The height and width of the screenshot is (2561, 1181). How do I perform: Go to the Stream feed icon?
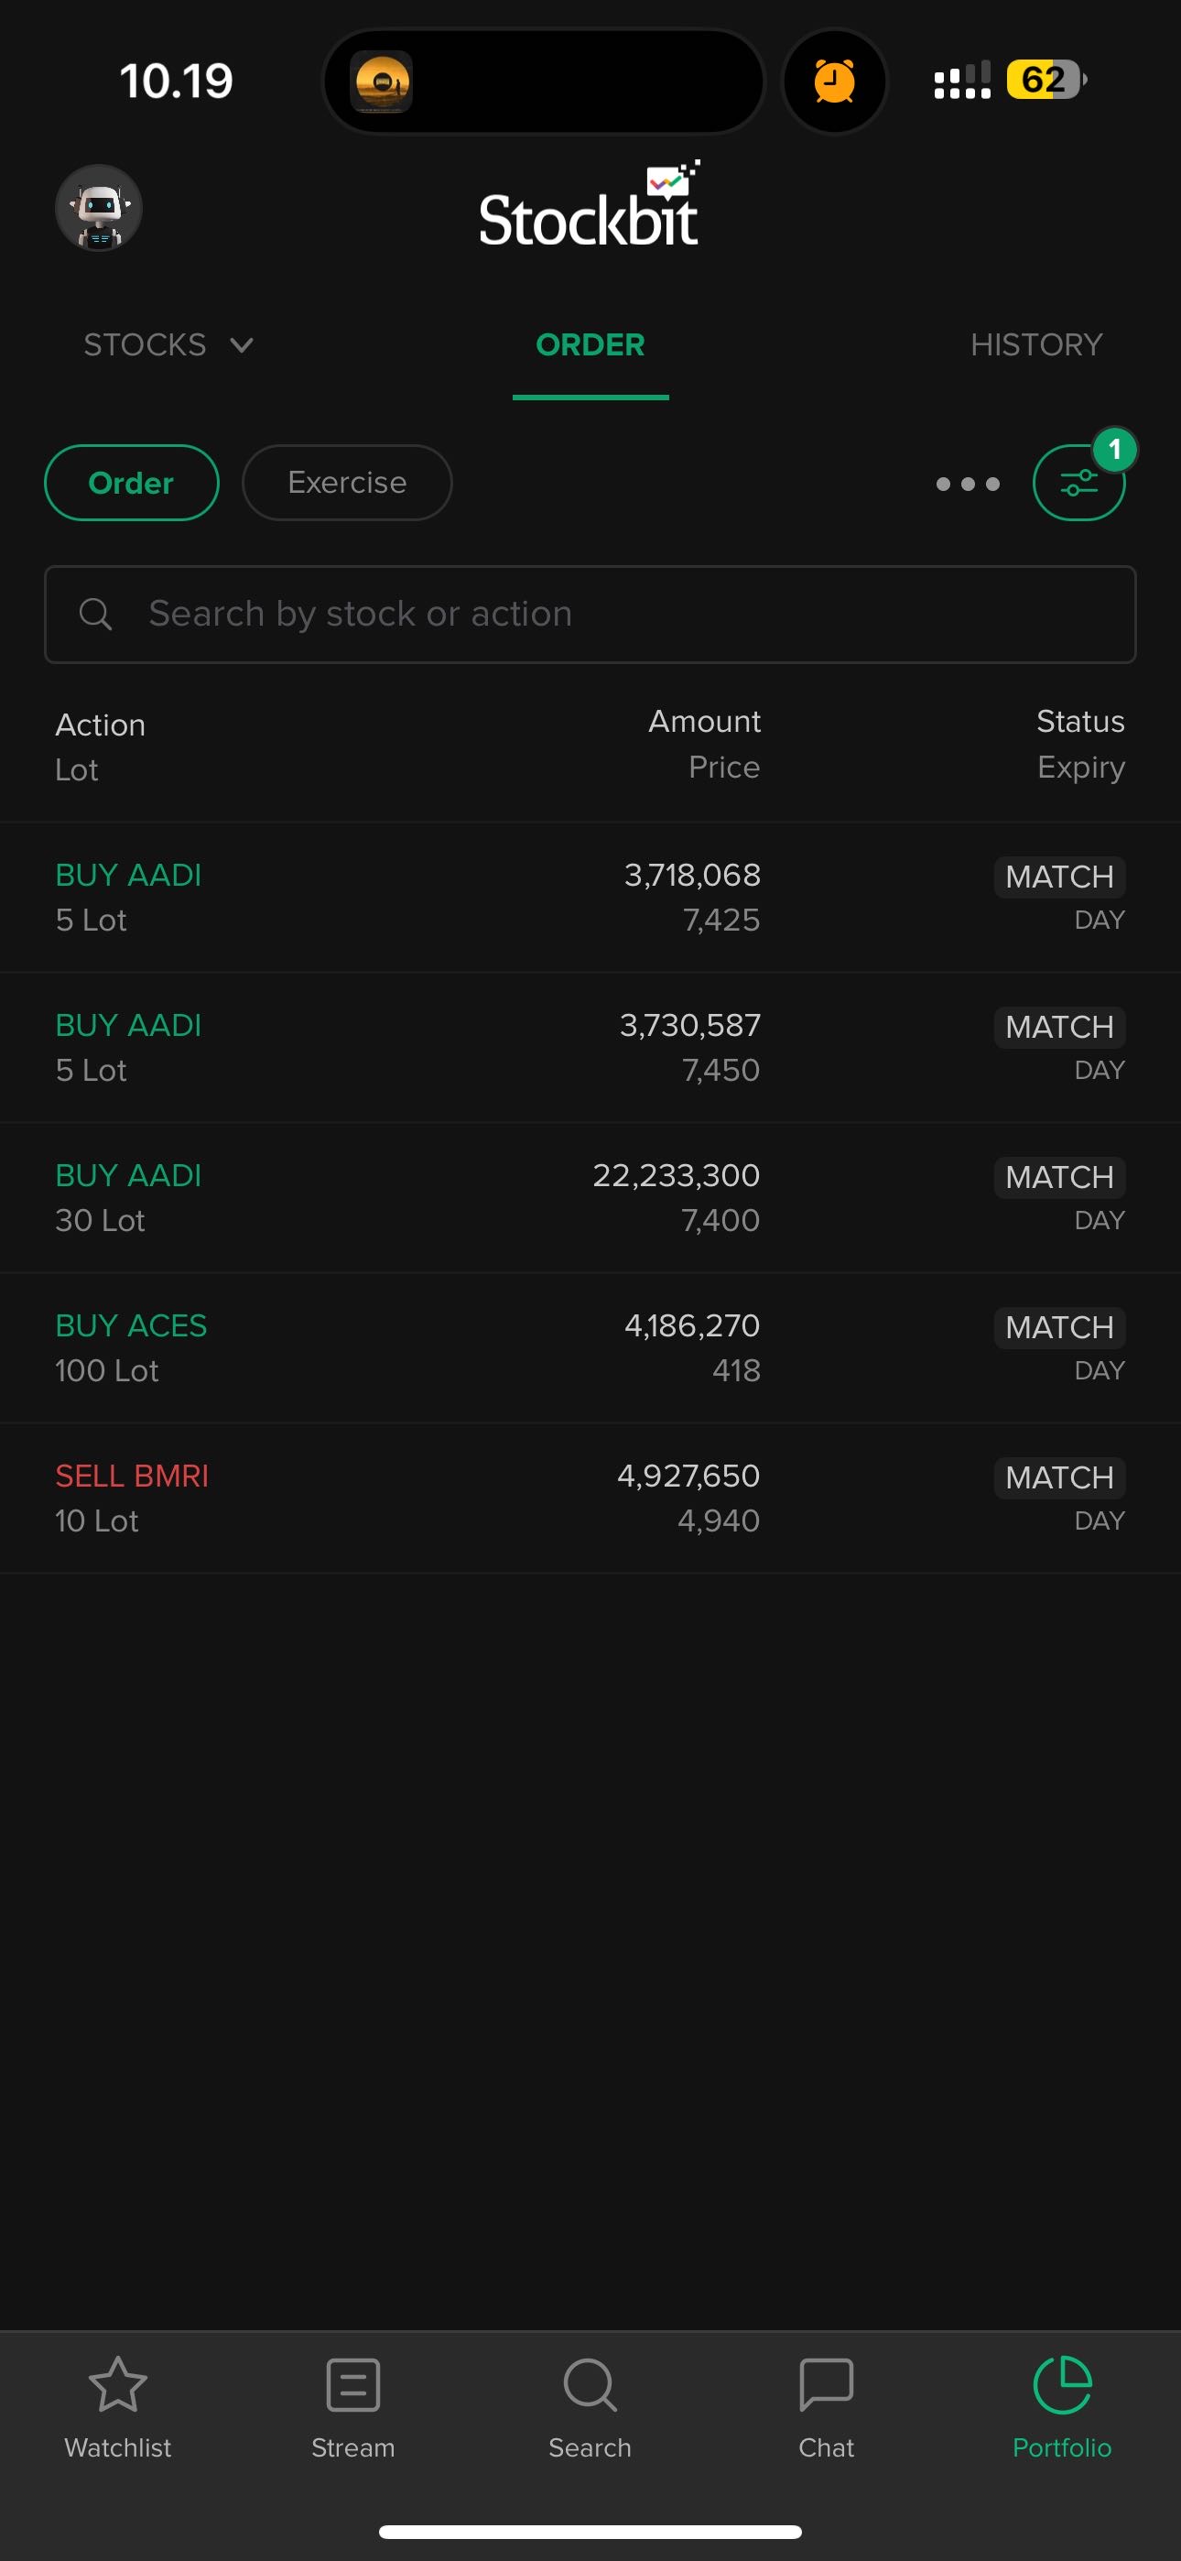click(x=352, y=2384)
